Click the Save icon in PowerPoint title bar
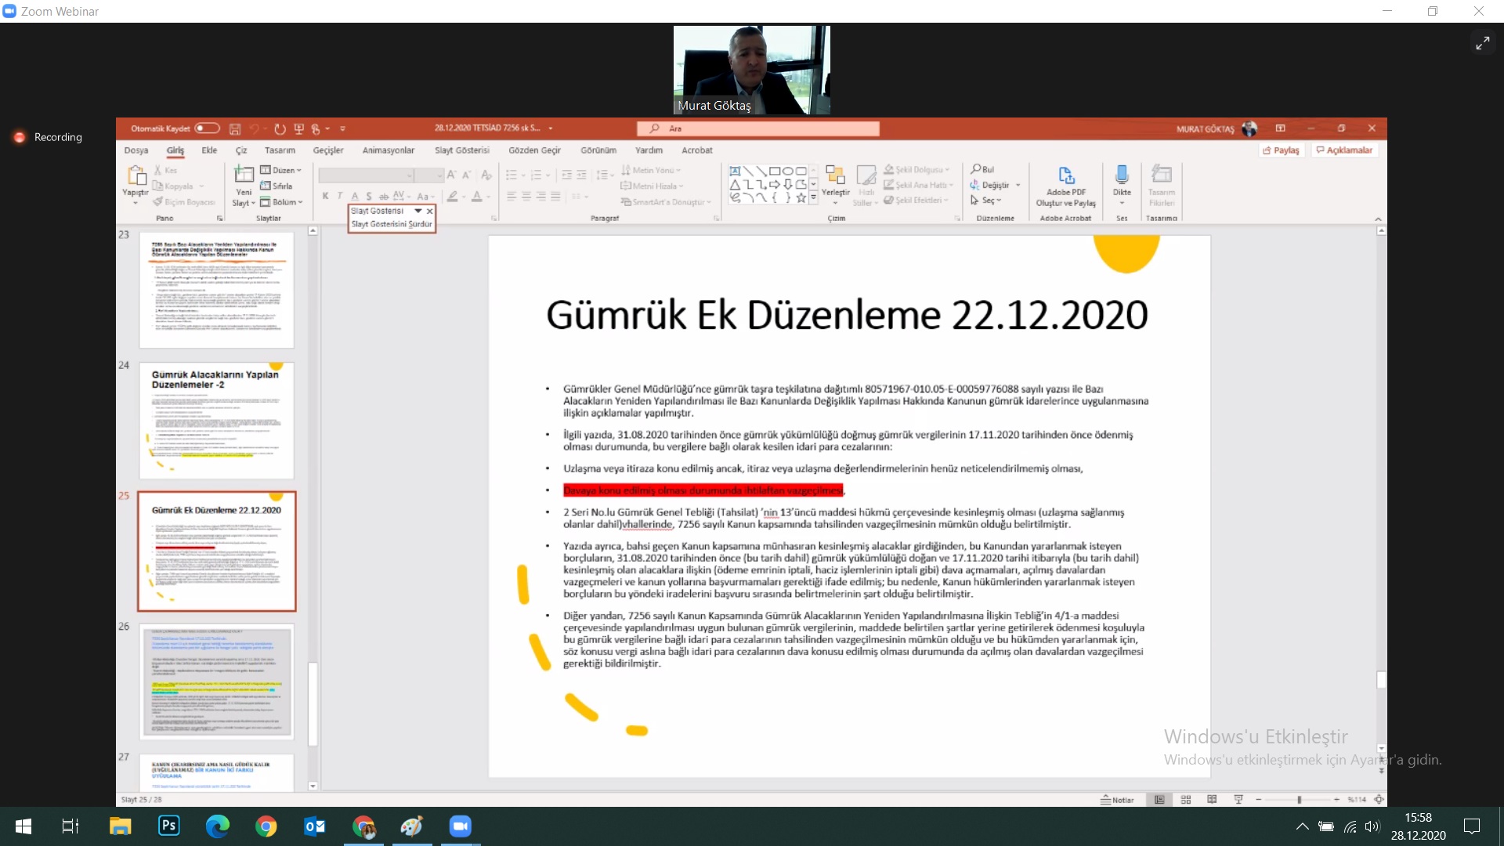Screen dimensions: 1504x846 coord(234,128)
